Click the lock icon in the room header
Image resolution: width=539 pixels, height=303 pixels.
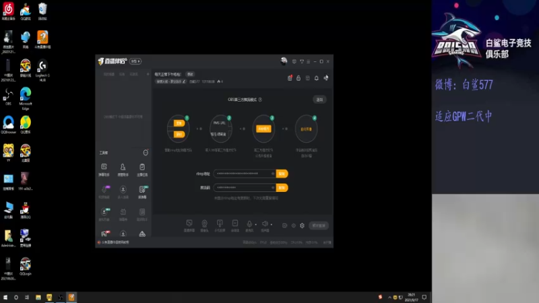coord(298,78)
